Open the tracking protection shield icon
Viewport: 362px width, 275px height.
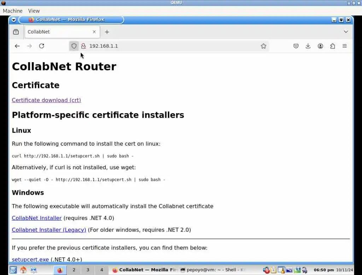pos(74,46)
